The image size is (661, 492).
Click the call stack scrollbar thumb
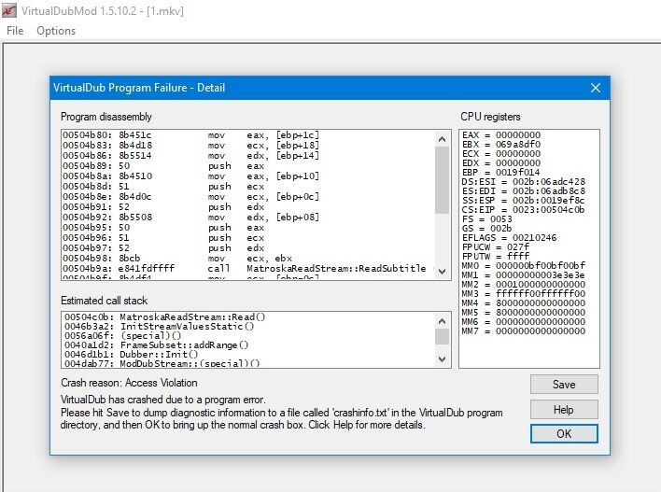tap(442, 337)
